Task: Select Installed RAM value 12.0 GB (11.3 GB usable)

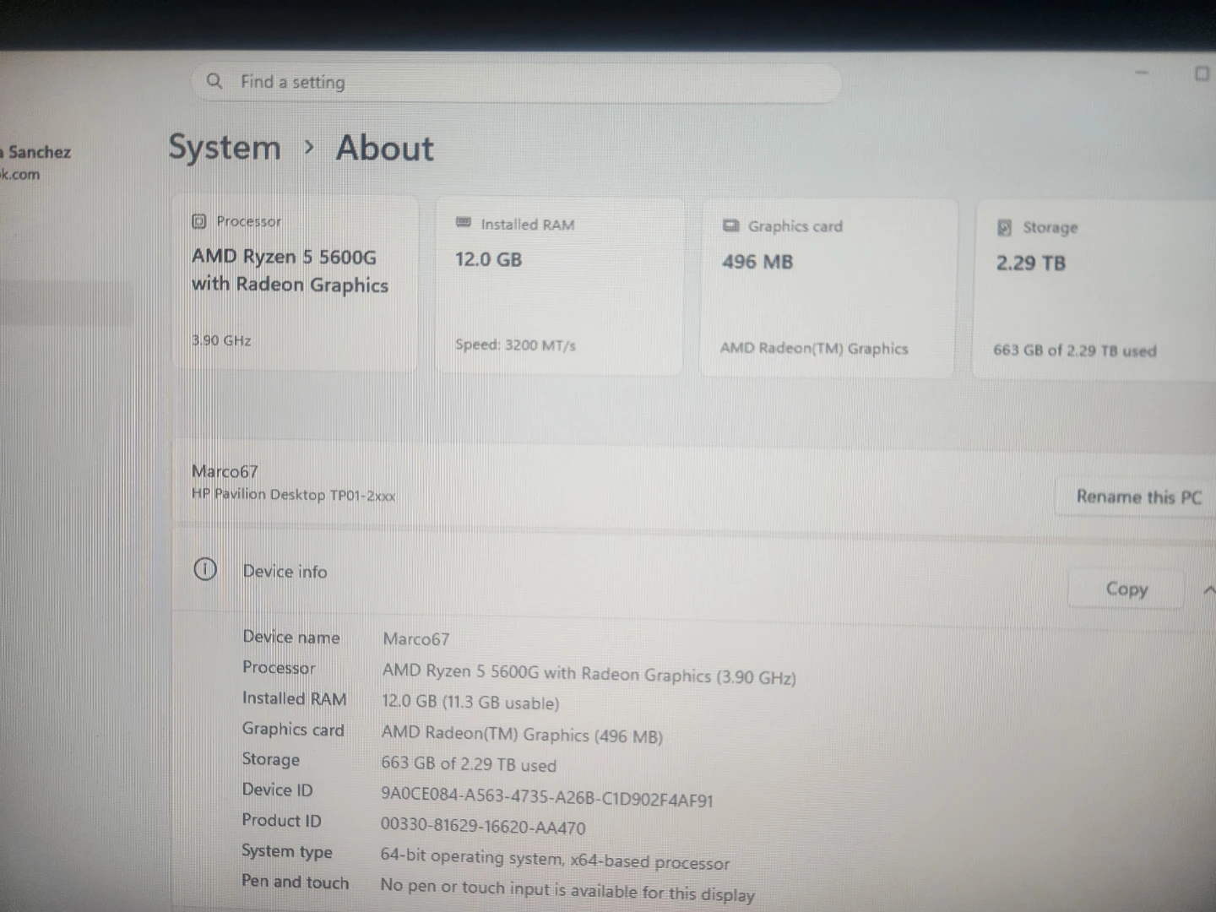Action: pyautogui.click(x=470, y=702)
